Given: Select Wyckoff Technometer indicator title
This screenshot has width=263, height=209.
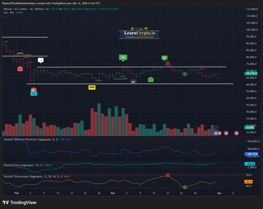Looking at the screenshot, I should (x=32, y=176).
